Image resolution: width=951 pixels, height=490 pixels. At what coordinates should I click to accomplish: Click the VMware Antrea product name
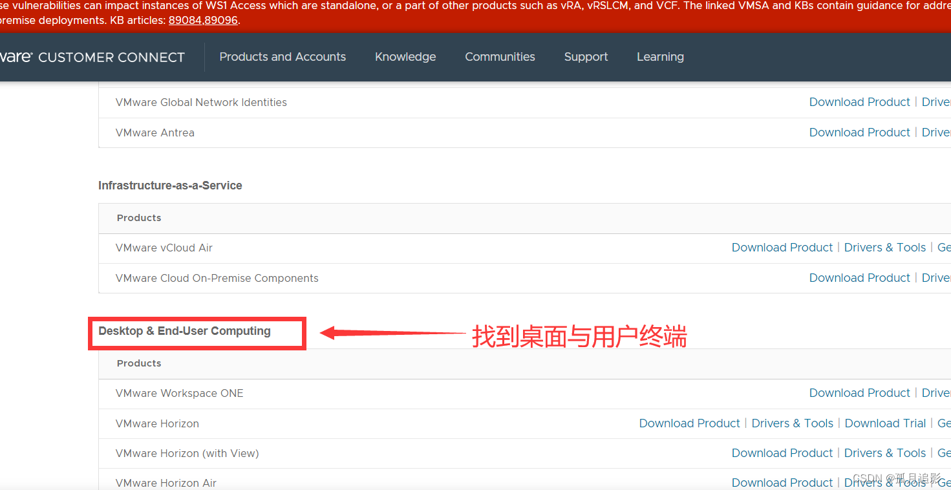coord(155,133)
